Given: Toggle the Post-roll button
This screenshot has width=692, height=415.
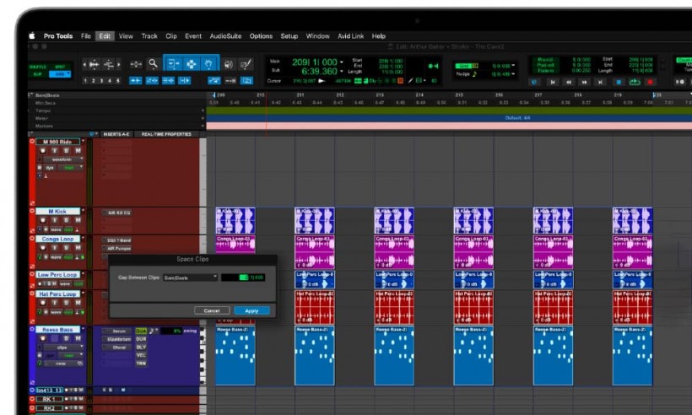Looking at the screenshot, I should 545,65.
